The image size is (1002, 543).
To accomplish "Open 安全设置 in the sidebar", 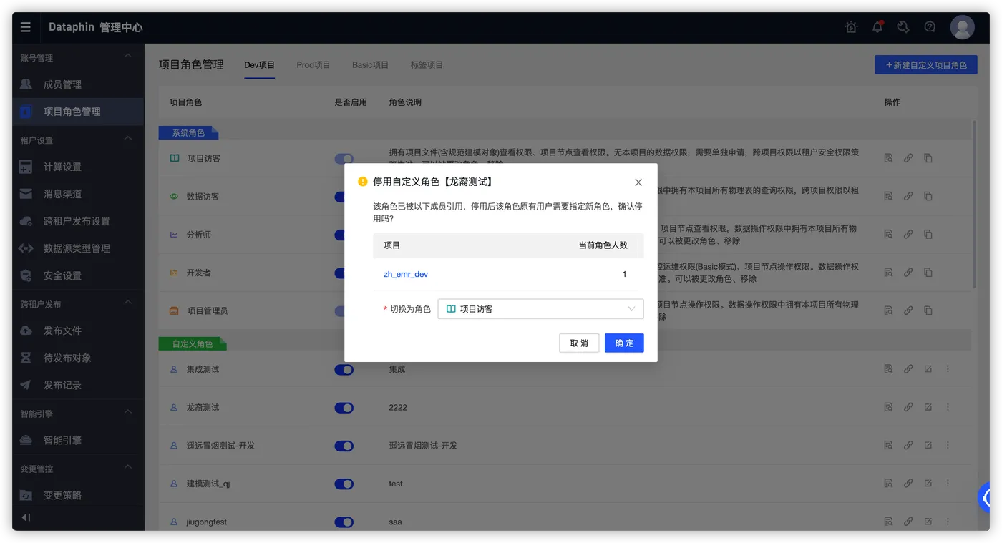I will click(77, 275).
